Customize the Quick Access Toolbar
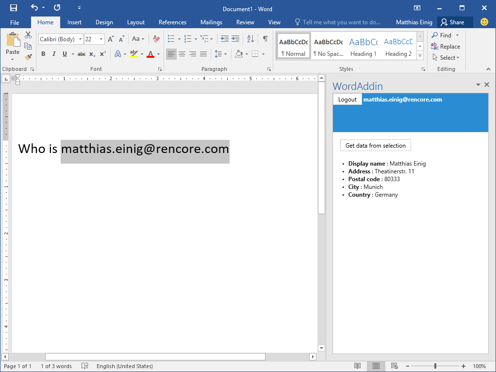This screenshot has height=372, width=496. tap(80, 8)
